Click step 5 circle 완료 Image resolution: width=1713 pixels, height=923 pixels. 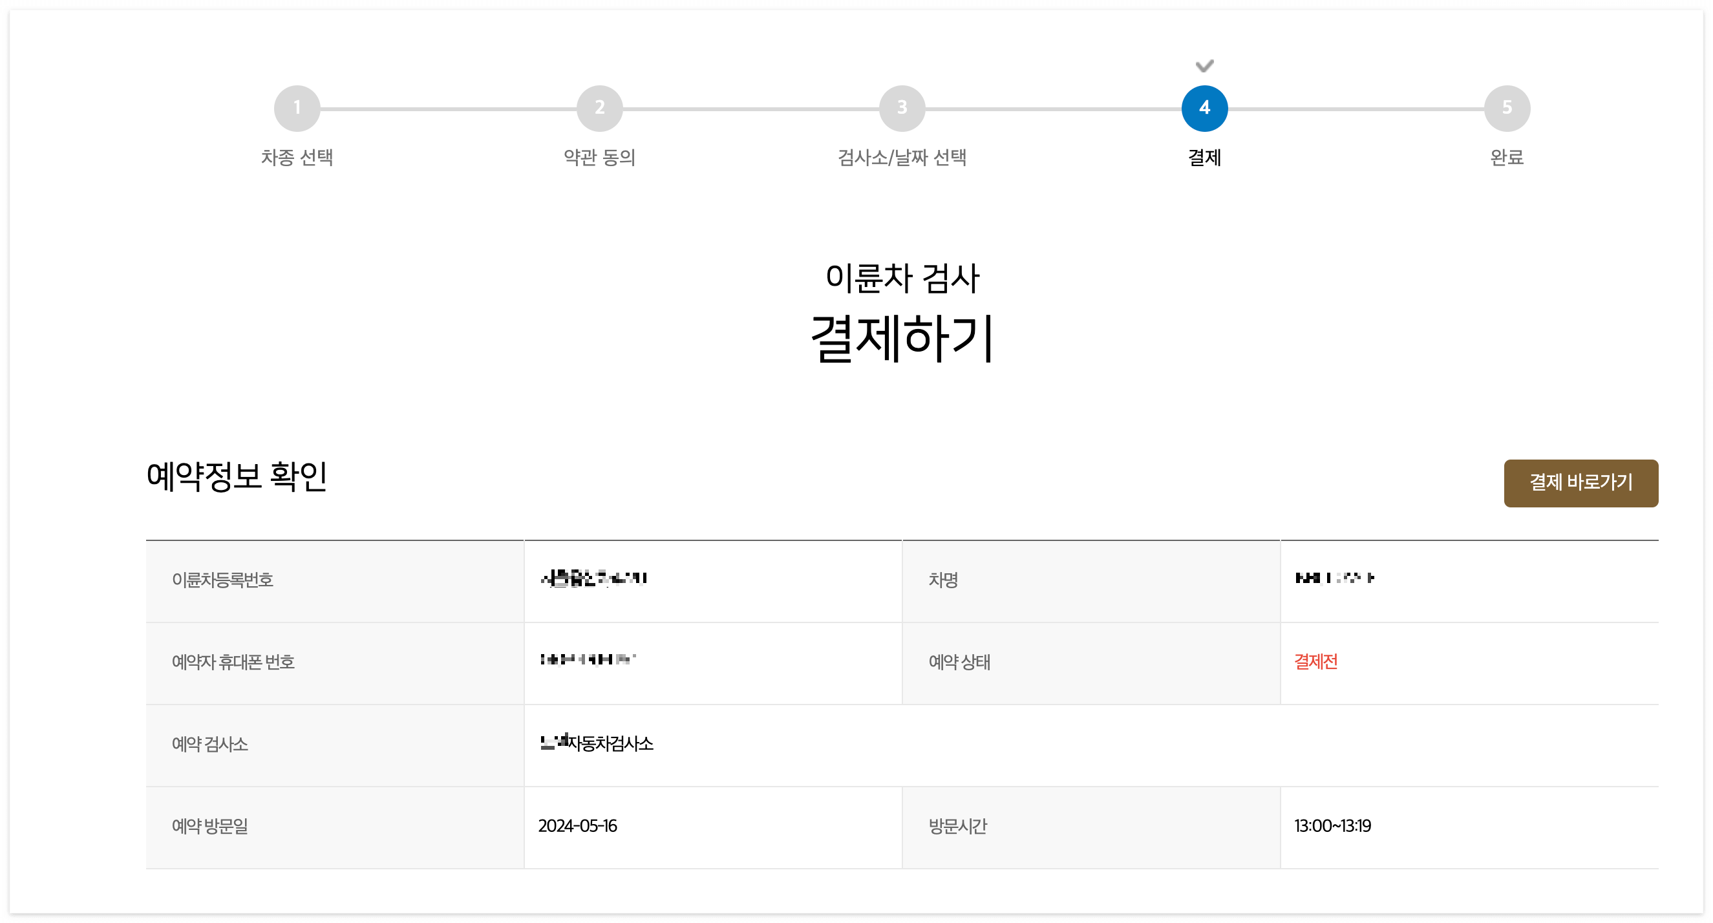click(x=1506, y=108)
